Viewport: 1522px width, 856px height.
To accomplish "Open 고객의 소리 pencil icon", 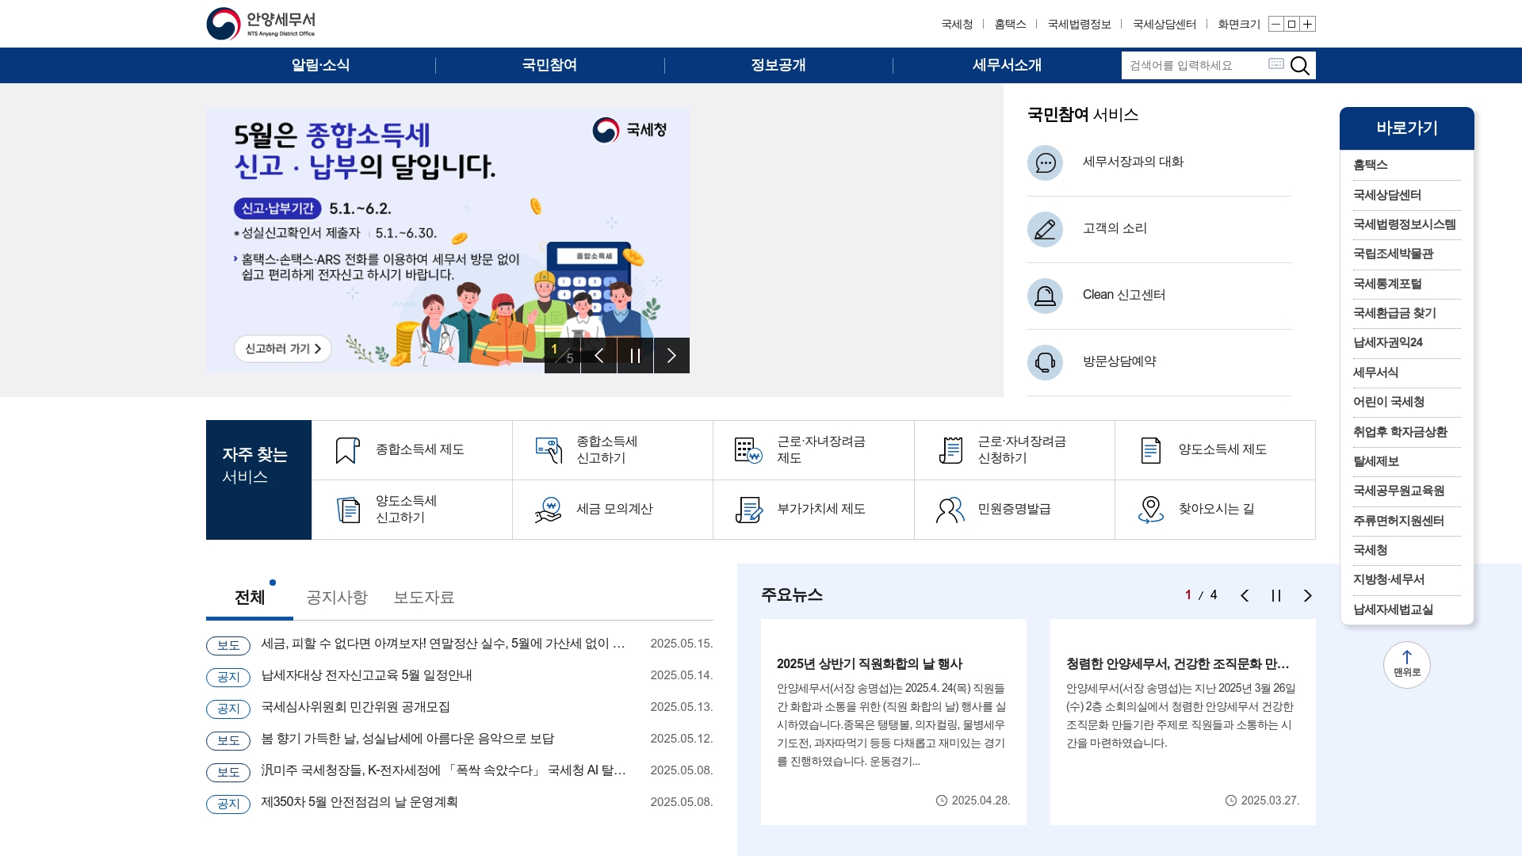I will click(x=1045, y=229).
